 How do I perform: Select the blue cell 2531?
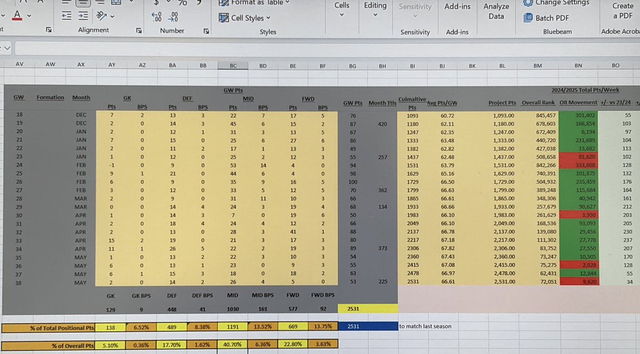tap(367, 326)
